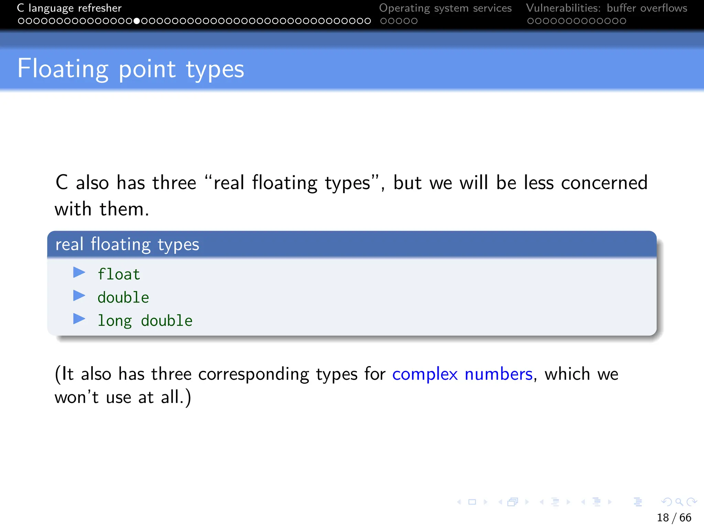Click the go-forward curved arrow icon
Viewport: 704px width, 528px height.
click(x=691, y=502)
